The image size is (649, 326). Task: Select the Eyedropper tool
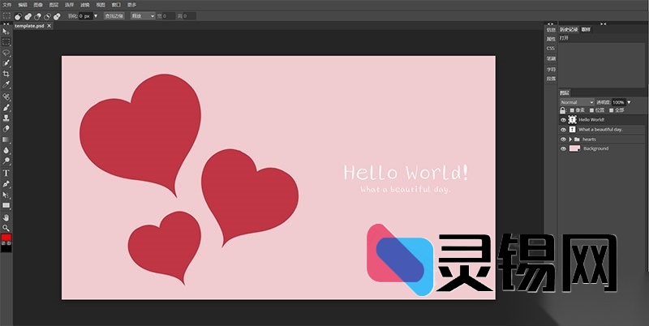6,84
